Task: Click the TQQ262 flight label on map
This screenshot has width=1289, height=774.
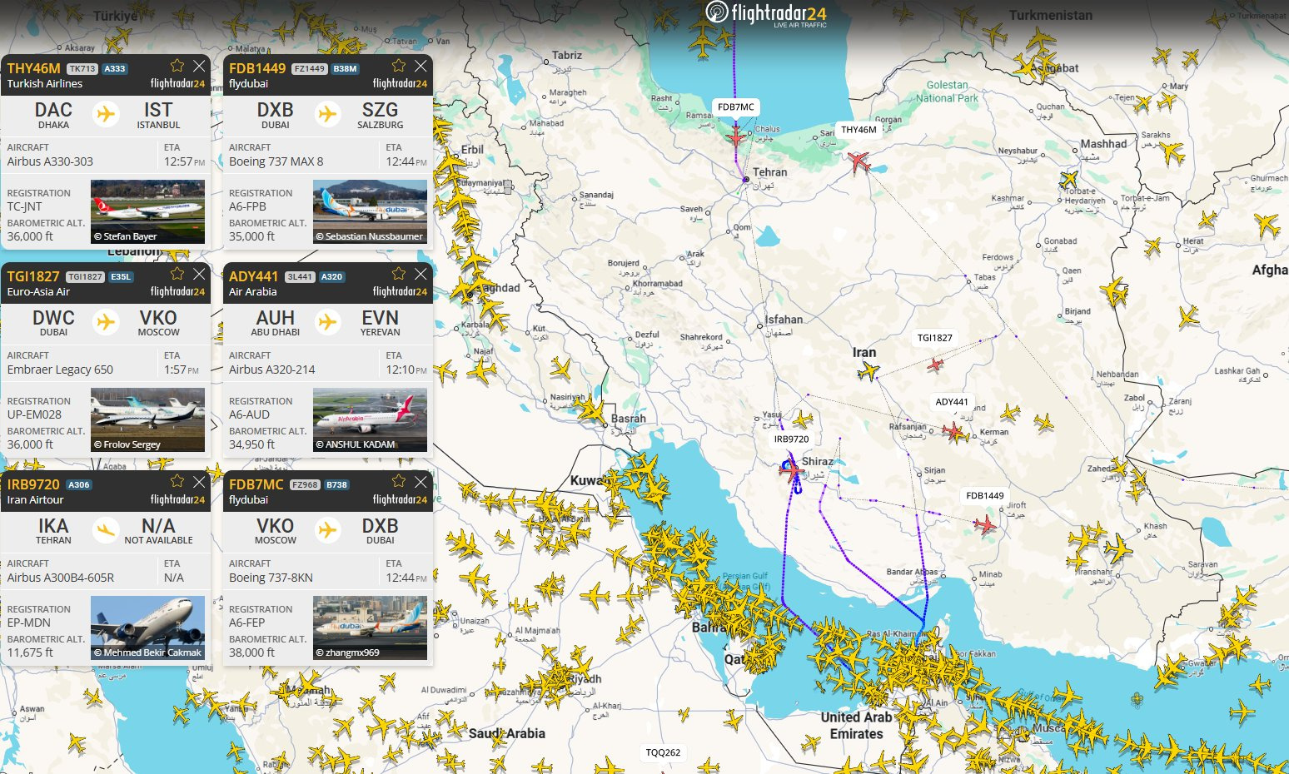Action: (663, 752)
